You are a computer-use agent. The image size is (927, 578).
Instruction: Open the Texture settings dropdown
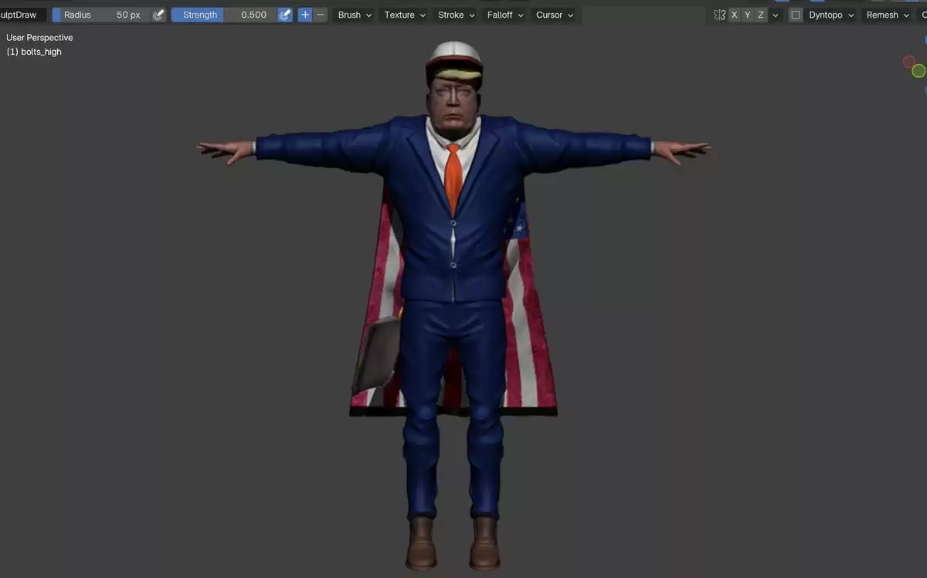405,15
